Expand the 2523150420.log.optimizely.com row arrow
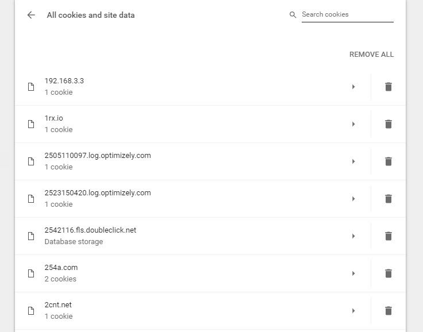This screenshot has height=332, width=423. click(x=353, y=199)
